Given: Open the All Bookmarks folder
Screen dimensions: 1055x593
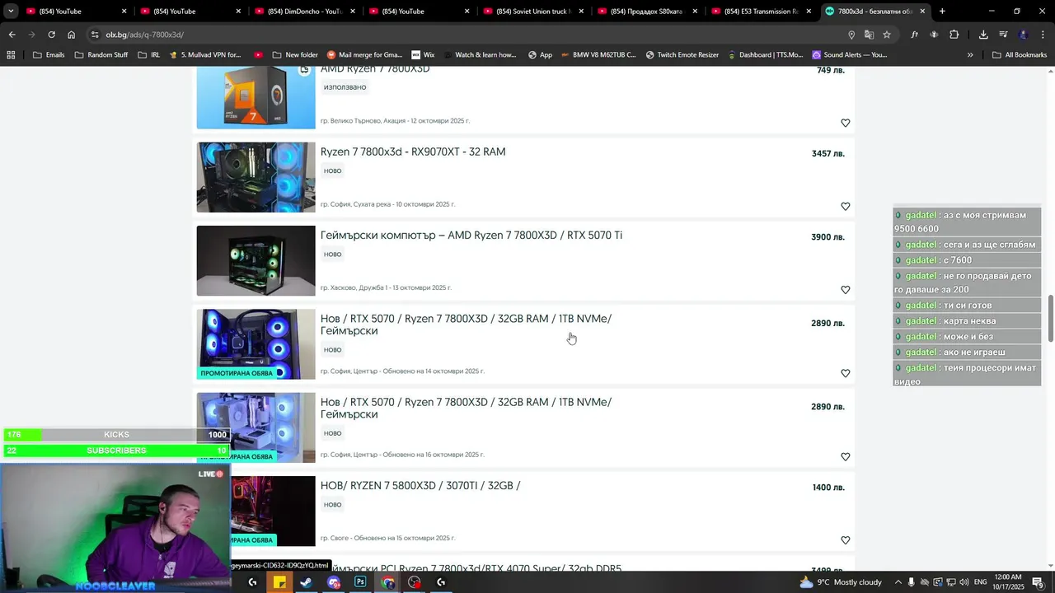Looking at the screenshot, I should point(1020,54).
